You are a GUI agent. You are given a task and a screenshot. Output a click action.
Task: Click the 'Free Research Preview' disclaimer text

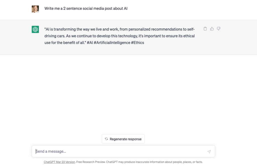(91, 162)
